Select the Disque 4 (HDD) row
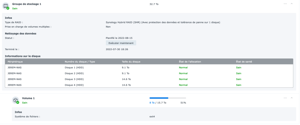Screen dimensions: 300x125 click(x=74, y=85)
